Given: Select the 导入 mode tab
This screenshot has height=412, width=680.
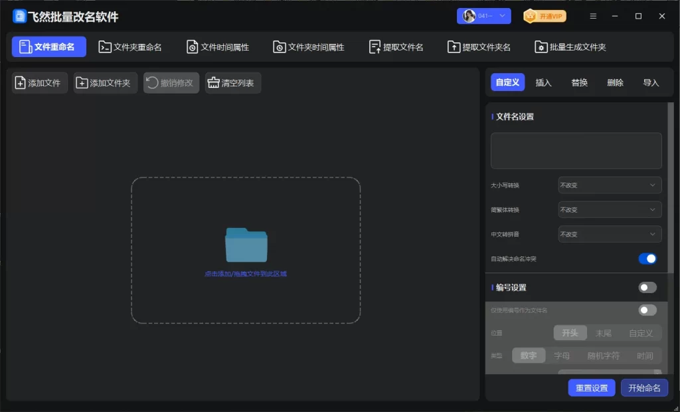Looking at the screenshot, I should [651, 82].
